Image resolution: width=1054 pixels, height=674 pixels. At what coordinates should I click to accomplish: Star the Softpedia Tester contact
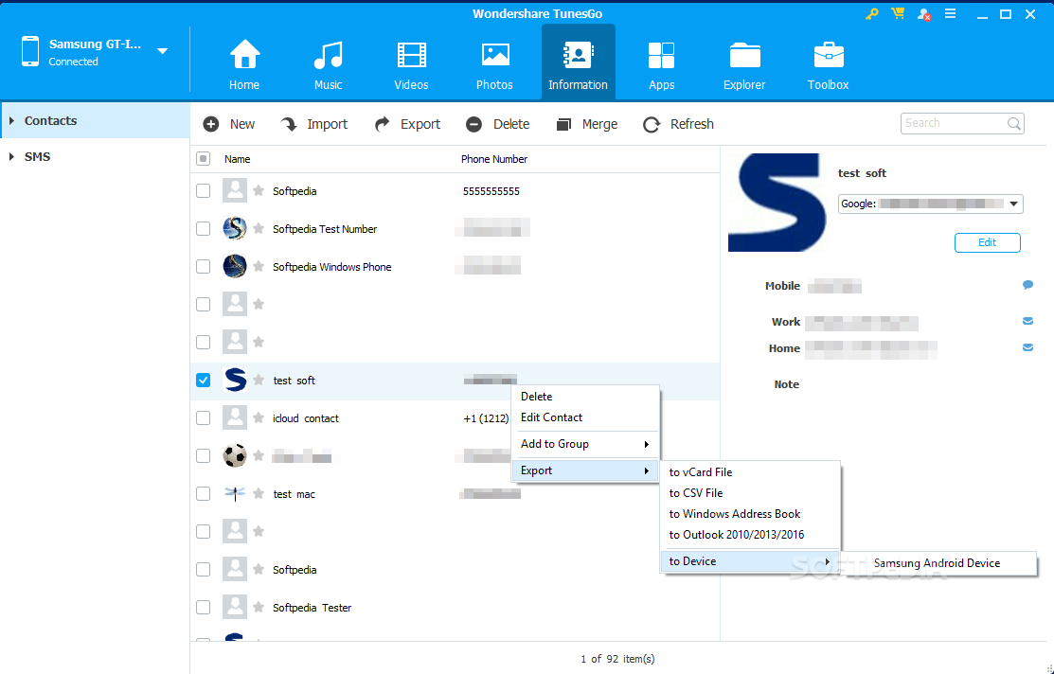[x=259, y=608]
